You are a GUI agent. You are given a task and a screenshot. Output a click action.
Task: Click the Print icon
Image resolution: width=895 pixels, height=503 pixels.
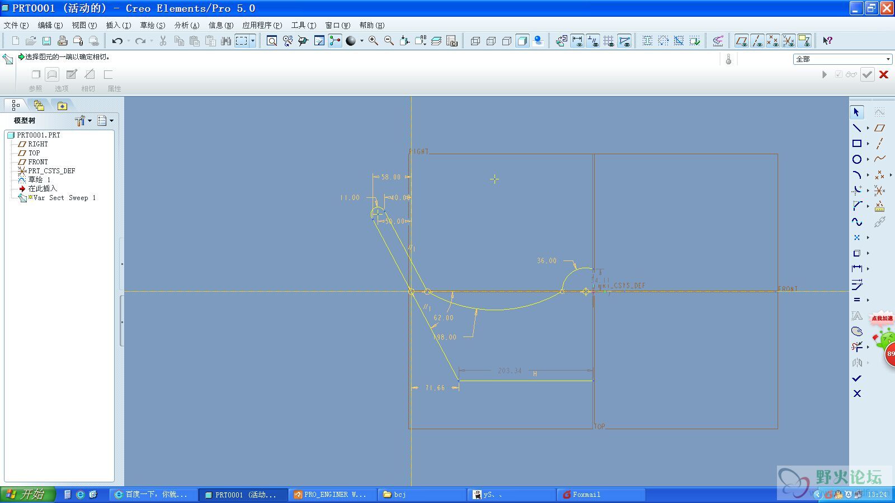click(x=63, y=41)
